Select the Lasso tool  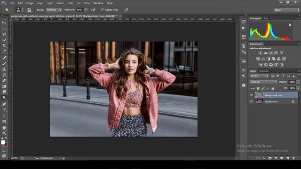point(4,34)
